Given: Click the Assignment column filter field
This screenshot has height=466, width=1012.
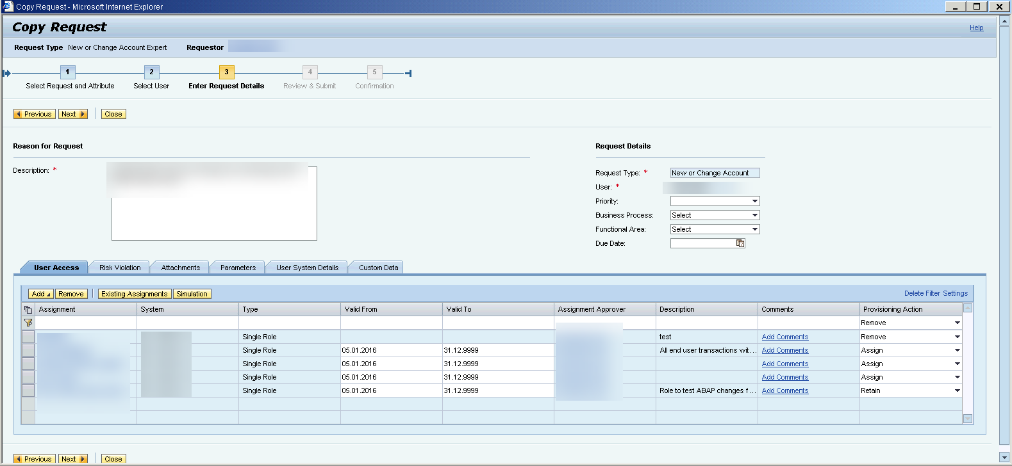Looking at the screenshot, I should [86, 323].
